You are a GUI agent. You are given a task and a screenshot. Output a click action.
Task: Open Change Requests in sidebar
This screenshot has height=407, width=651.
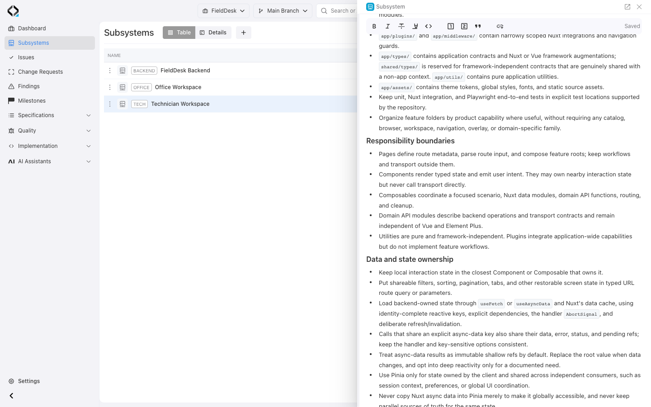(50, 72)
